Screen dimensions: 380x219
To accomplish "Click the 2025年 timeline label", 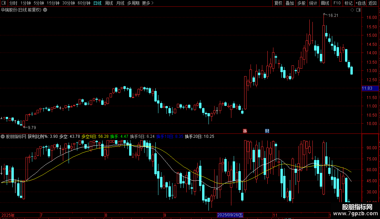I will pos(8,215).
